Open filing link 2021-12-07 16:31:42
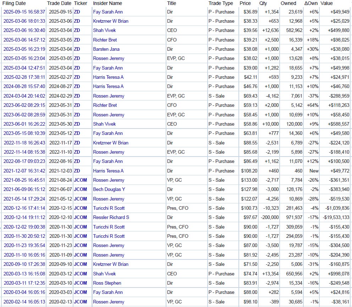Image resolution: width=352 pixels, height=307 pixels. coord(24,171)
